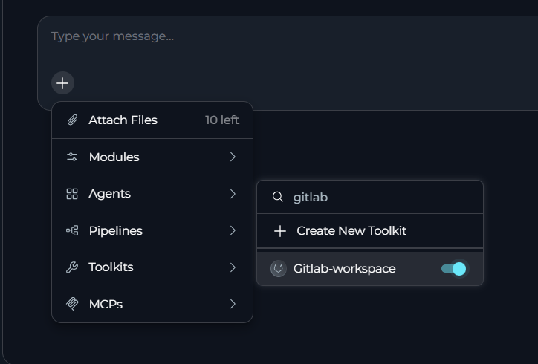Image resolution: width=538 pixels, height=364 pixels.
Task: Select the Attach Files menu entry
Action: pos(152,120)
